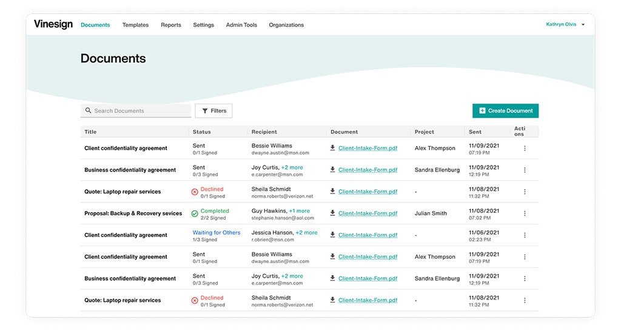Click download icon in the Jessica Hanson row
This screenshot has height=331, width=621.
pyautogui.click(x=332, y=235)
